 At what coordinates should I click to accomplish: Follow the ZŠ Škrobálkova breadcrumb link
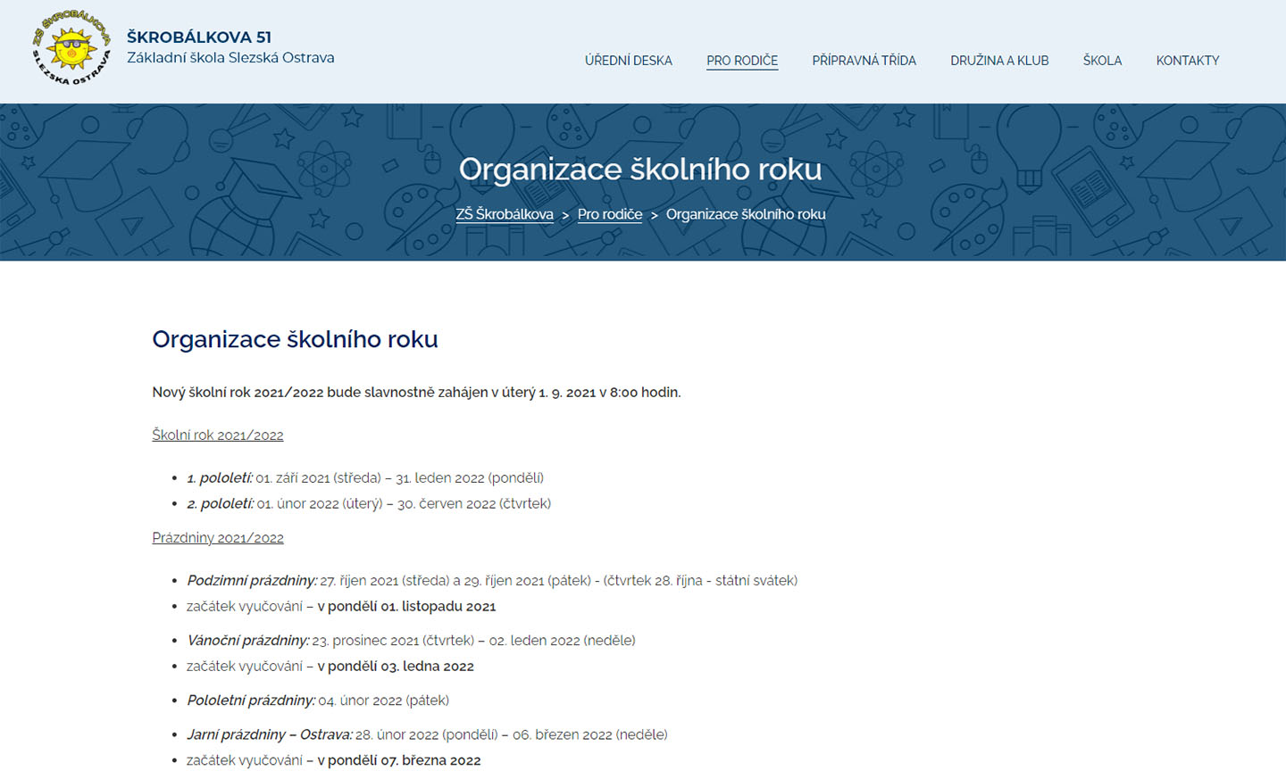[505, 214]
